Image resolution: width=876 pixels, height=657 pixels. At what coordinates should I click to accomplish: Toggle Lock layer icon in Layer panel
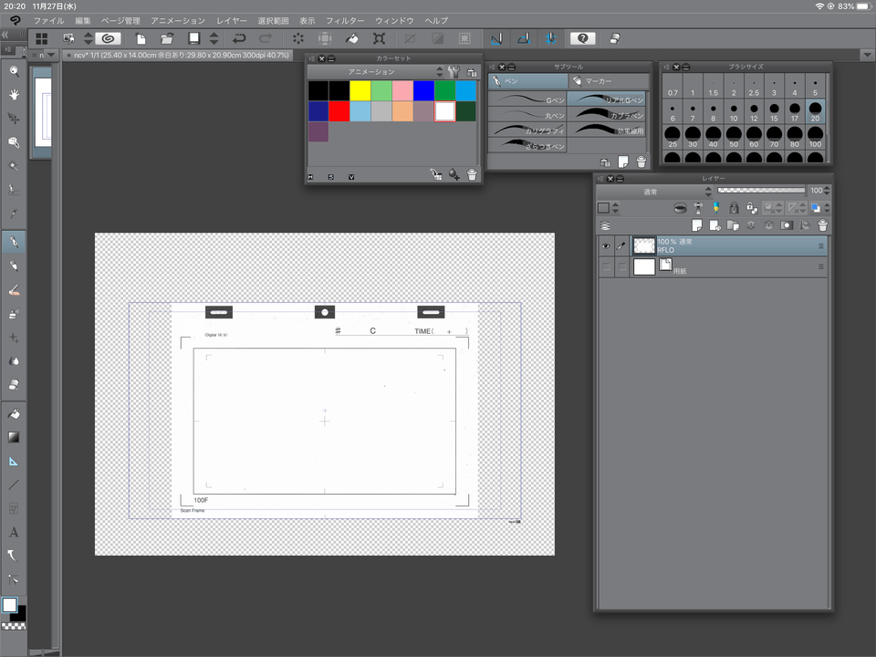[734, 208]
